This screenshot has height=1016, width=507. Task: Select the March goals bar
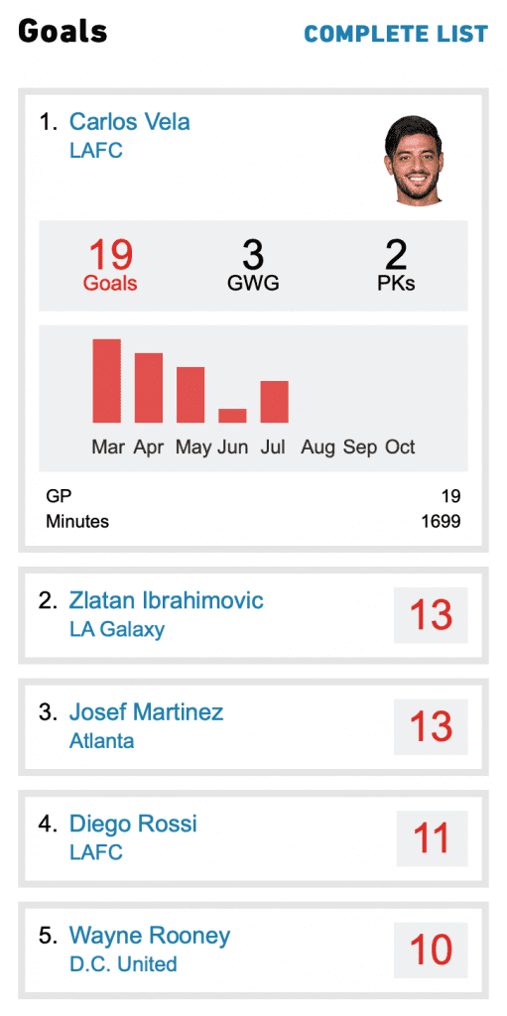[107, 381]
